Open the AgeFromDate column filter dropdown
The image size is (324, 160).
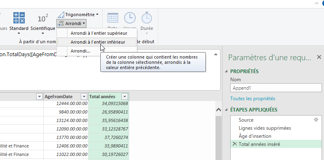click(x=84, y=97)
